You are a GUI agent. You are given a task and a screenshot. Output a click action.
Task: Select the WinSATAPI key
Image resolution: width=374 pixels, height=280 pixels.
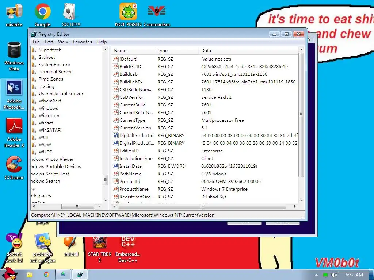pos(50,130)
